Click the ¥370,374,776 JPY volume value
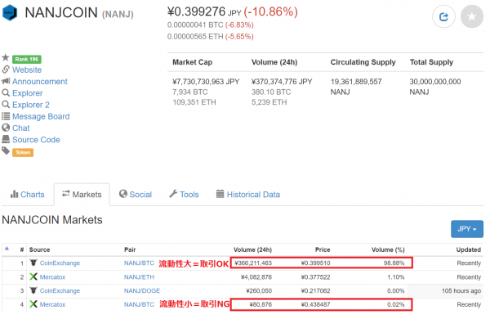Image resolution: width=490 pixels, height=319 pixels. tap(282, 82)
